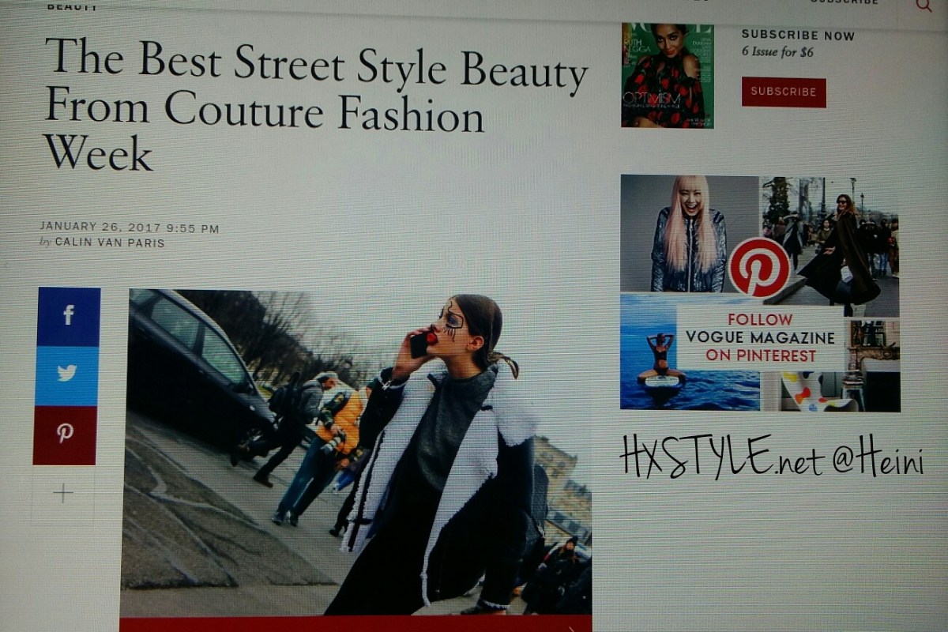Click the round Pinterest logo badge
The width and height of the screenshot is (948, 632).
(x=759, y=268)
